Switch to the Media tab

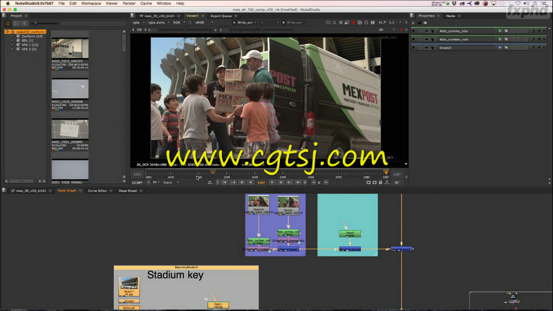[x=451, y=16]
